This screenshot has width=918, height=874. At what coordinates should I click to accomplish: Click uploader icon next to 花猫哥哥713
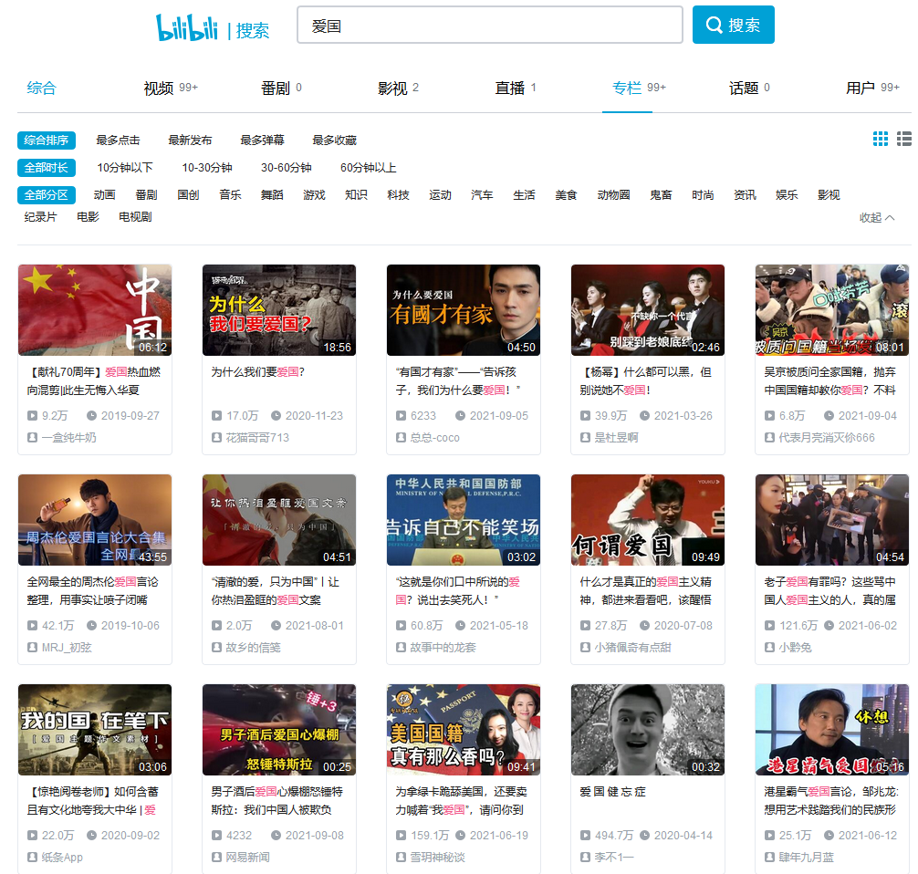[217, 438]
